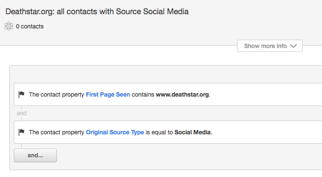Expand Show more info dropdown

[x=269, y=46]
